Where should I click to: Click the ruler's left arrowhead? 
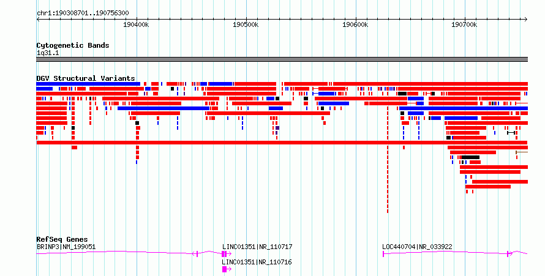coord(38,20)
